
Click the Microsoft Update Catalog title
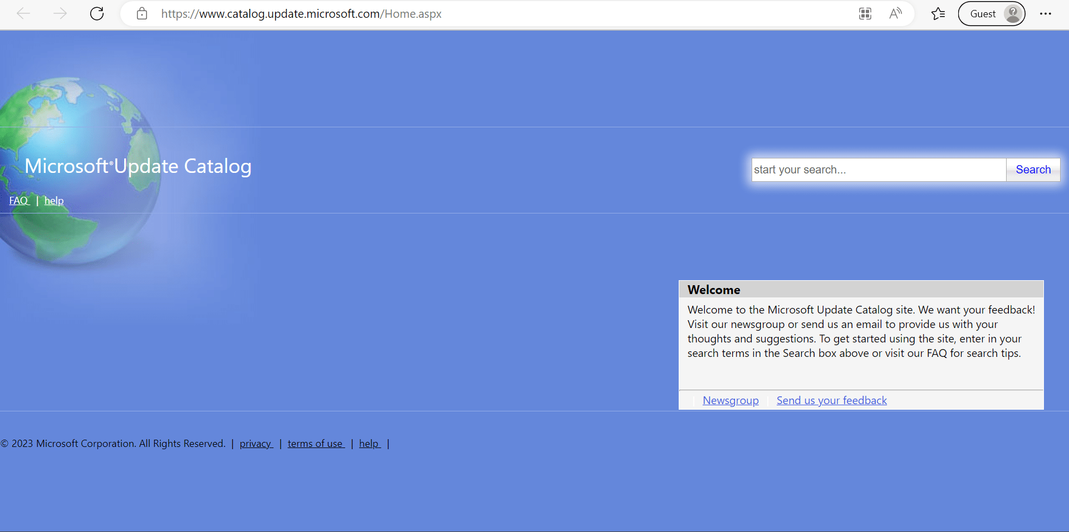tap(138, 166)
